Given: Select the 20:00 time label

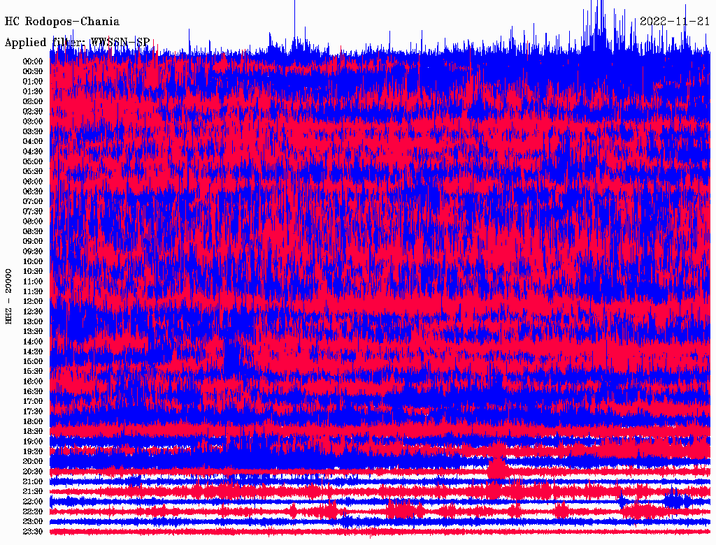Looking at the screenshot, I should tap(33, 462).
